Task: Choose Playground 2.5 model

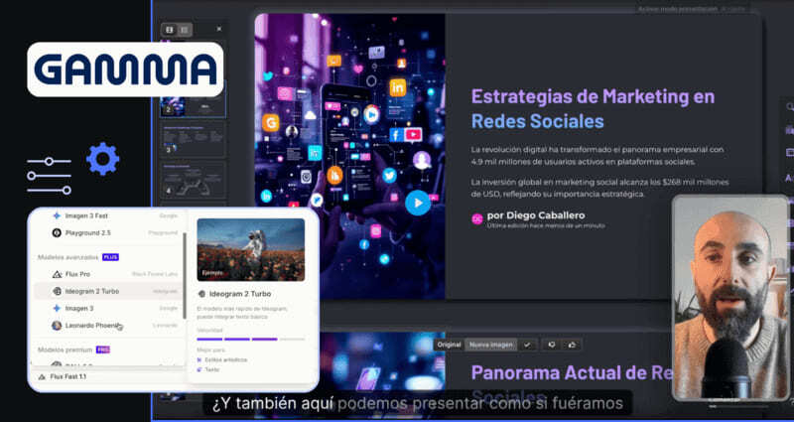Action: (x=107, y=233)
